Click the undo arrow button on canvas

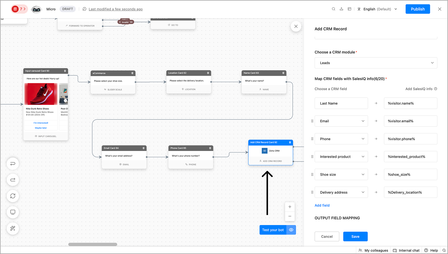[13, 164]
